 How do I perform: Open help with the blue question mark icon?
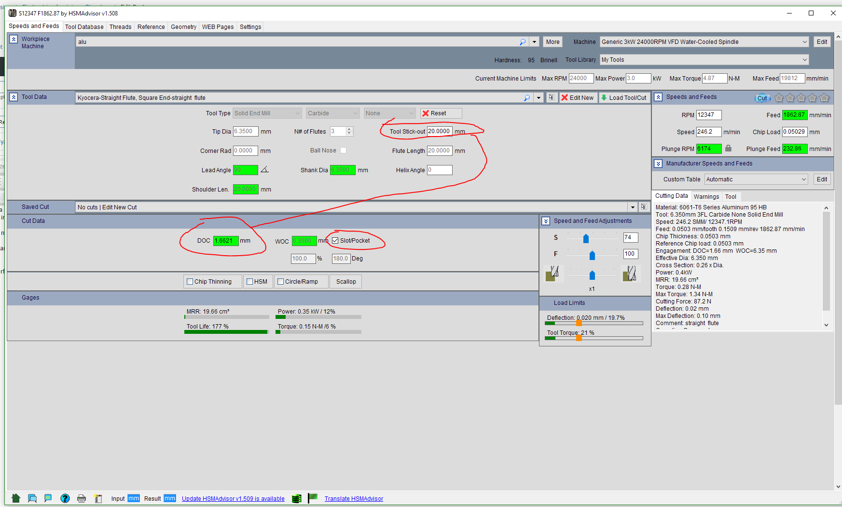click(x=65, y=498)
